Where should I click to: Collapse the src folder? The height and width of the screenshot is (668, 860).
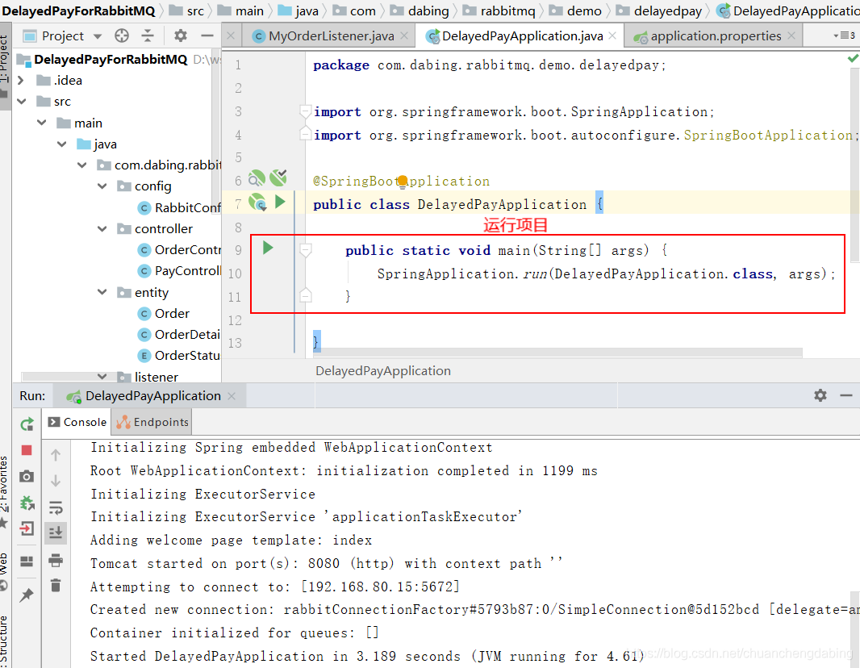22,102
